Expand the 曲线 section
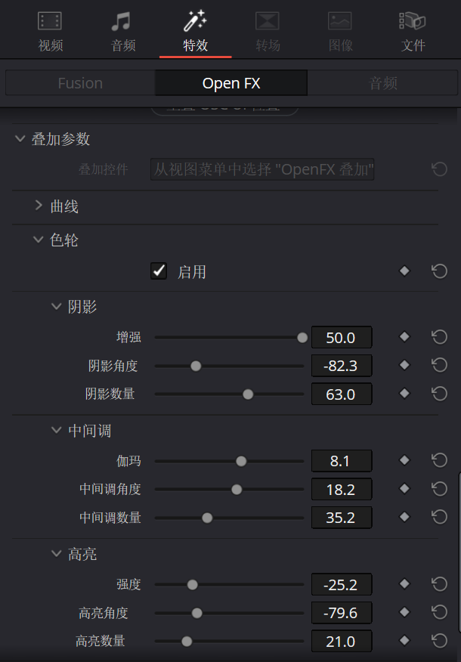Screen dimensions: 461x662 [x=39, y=206]
